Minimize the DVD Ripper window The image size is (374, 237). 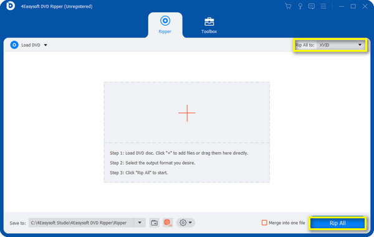coord(342,6)
